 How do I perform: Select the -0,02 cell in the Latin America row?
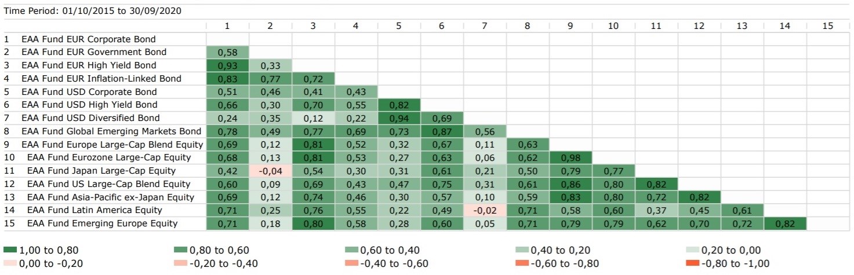coord(485,210)
